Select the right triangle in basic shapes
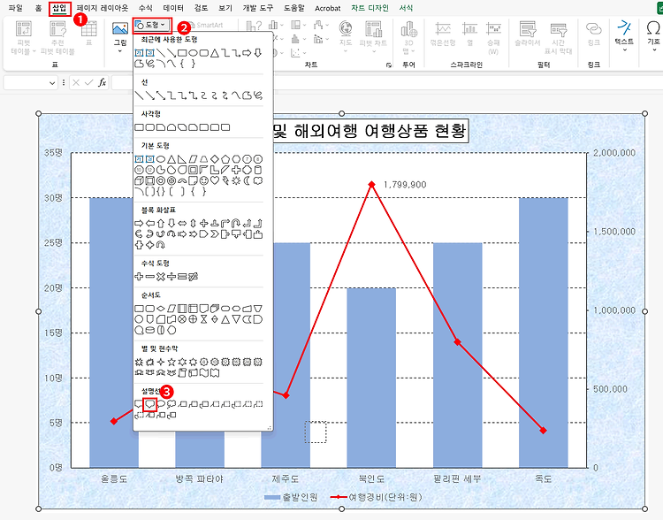The width and height of the screenshot is (663, 520). coord(182,159)
